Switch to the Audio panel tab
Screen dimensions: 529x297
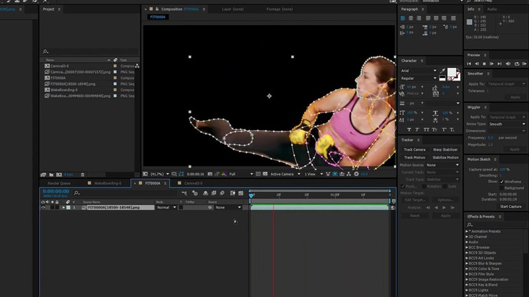click(x=491, y=10)
